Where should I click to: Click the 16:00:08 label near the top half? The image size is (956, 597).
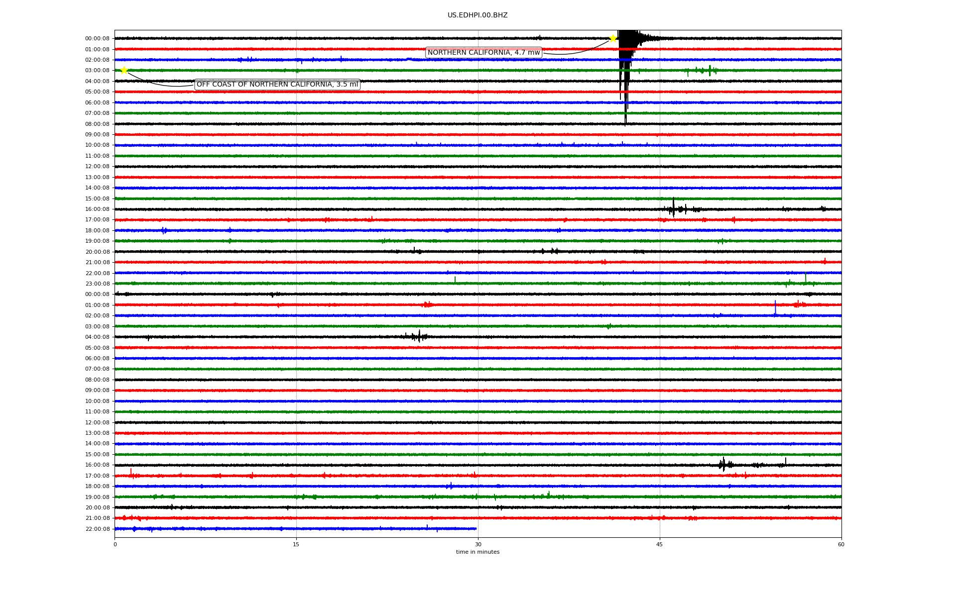(x=97, y=209)
